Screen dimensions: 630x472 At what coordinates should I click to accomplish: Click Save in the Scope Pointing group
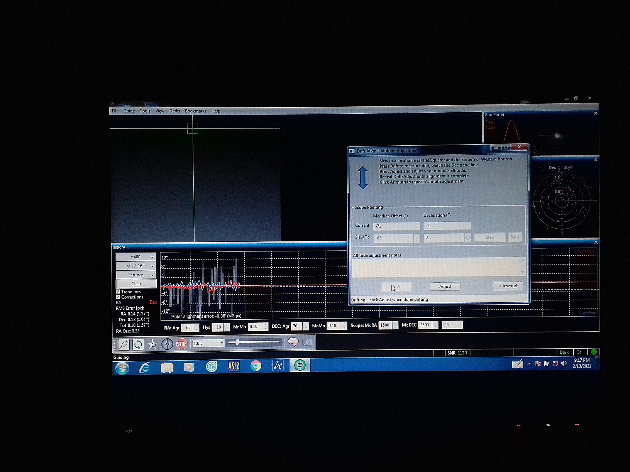pos(515,237)
